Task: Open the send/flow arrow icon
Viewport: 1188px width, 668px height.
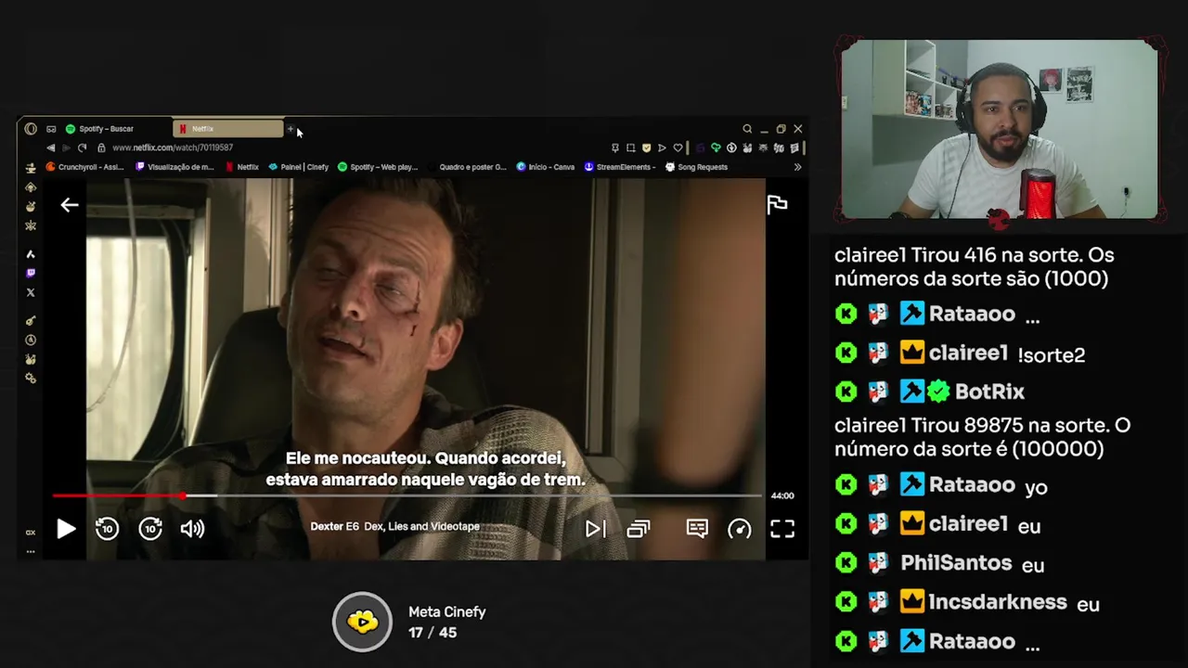Action: (662, 148)
